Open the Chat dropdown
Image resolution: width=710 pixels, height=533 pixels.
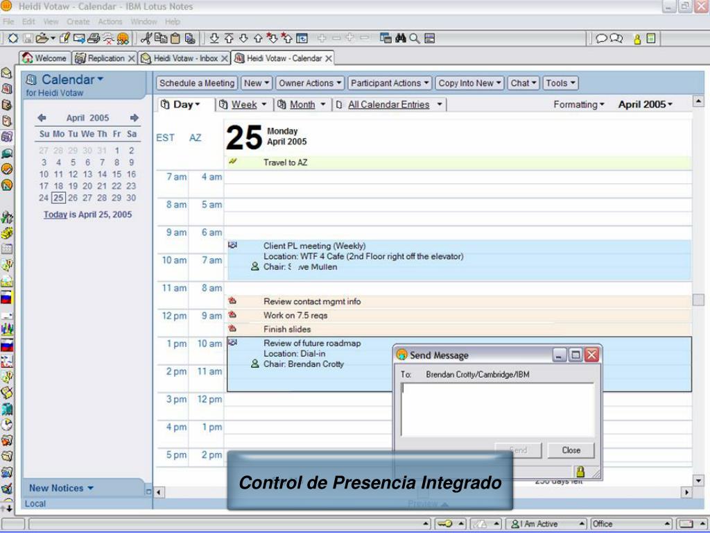point(523,83)
